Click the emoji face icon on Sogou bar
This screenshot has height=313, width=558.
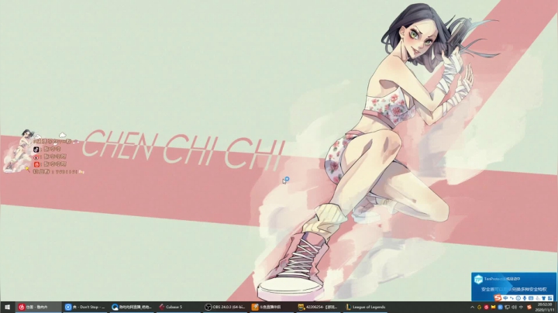[x=518, y=298]
